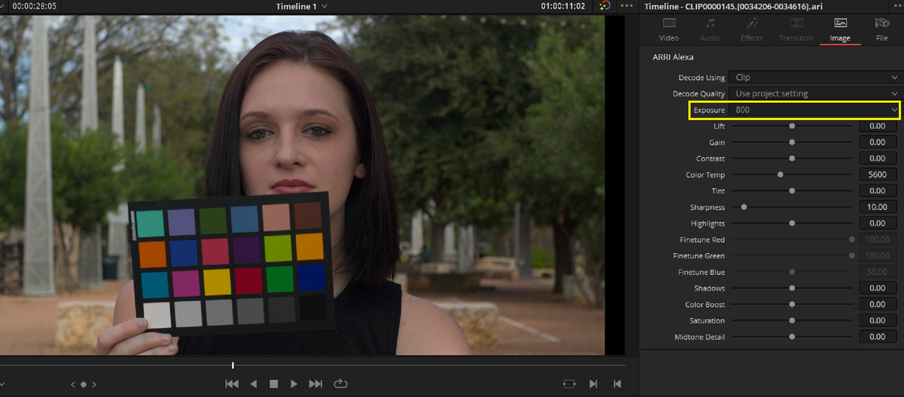Go to previous keyframe arrow
This screenshot has height=397, width=904.
(72, 384)
